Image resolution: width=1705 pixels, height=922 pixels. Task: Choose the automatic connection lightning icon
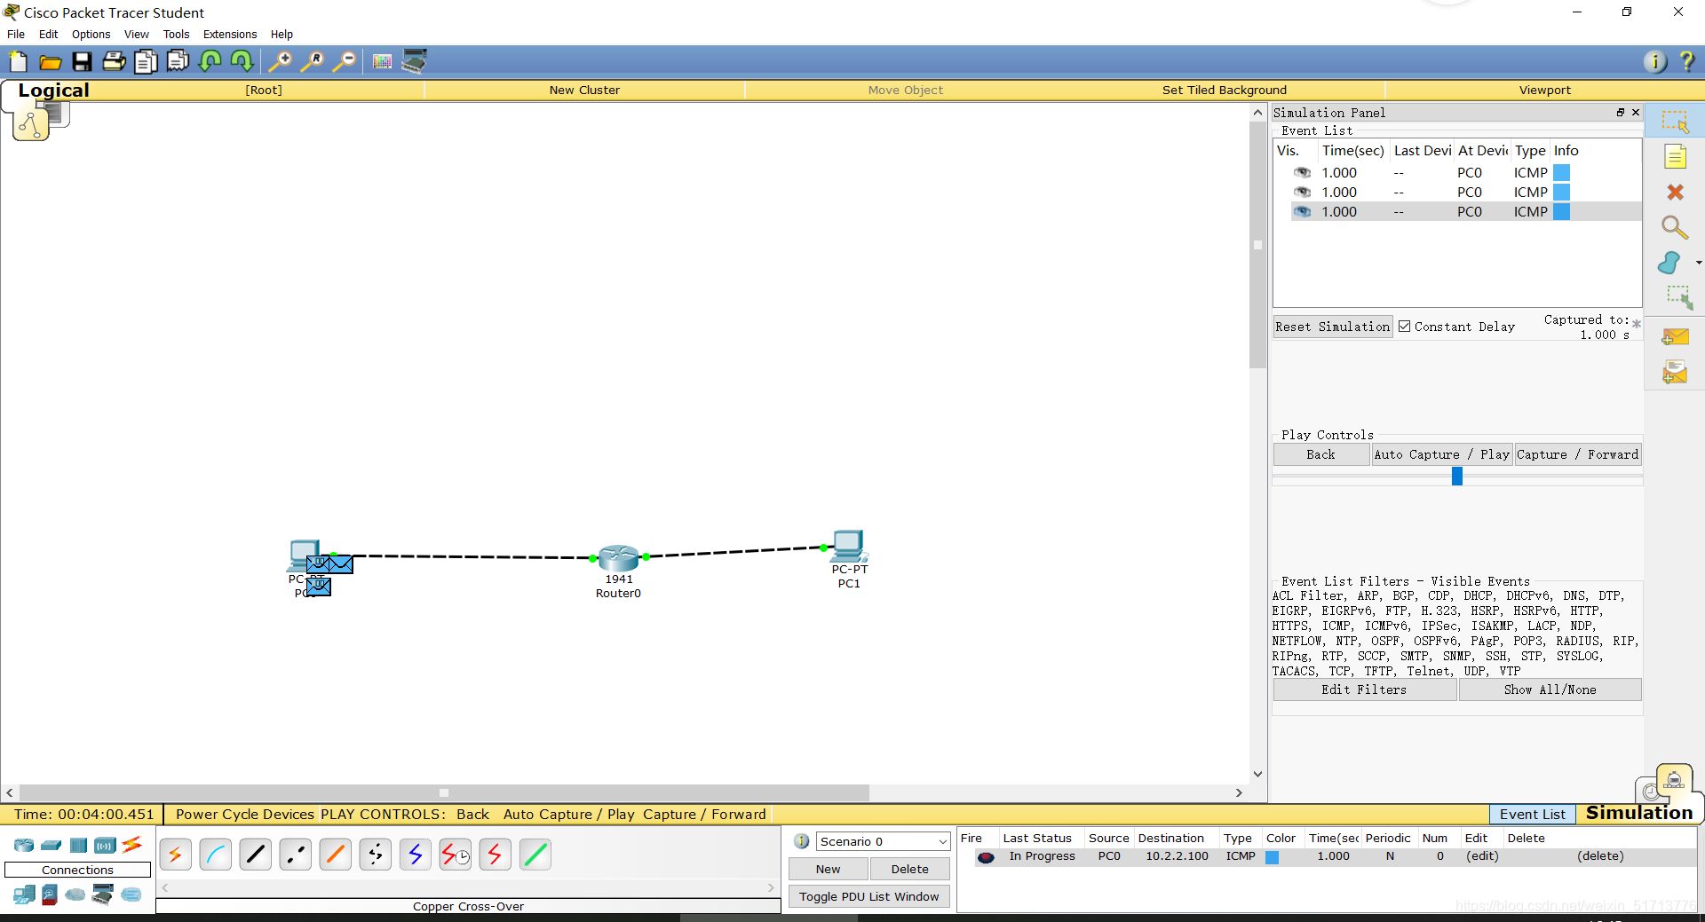pos(176,855)
